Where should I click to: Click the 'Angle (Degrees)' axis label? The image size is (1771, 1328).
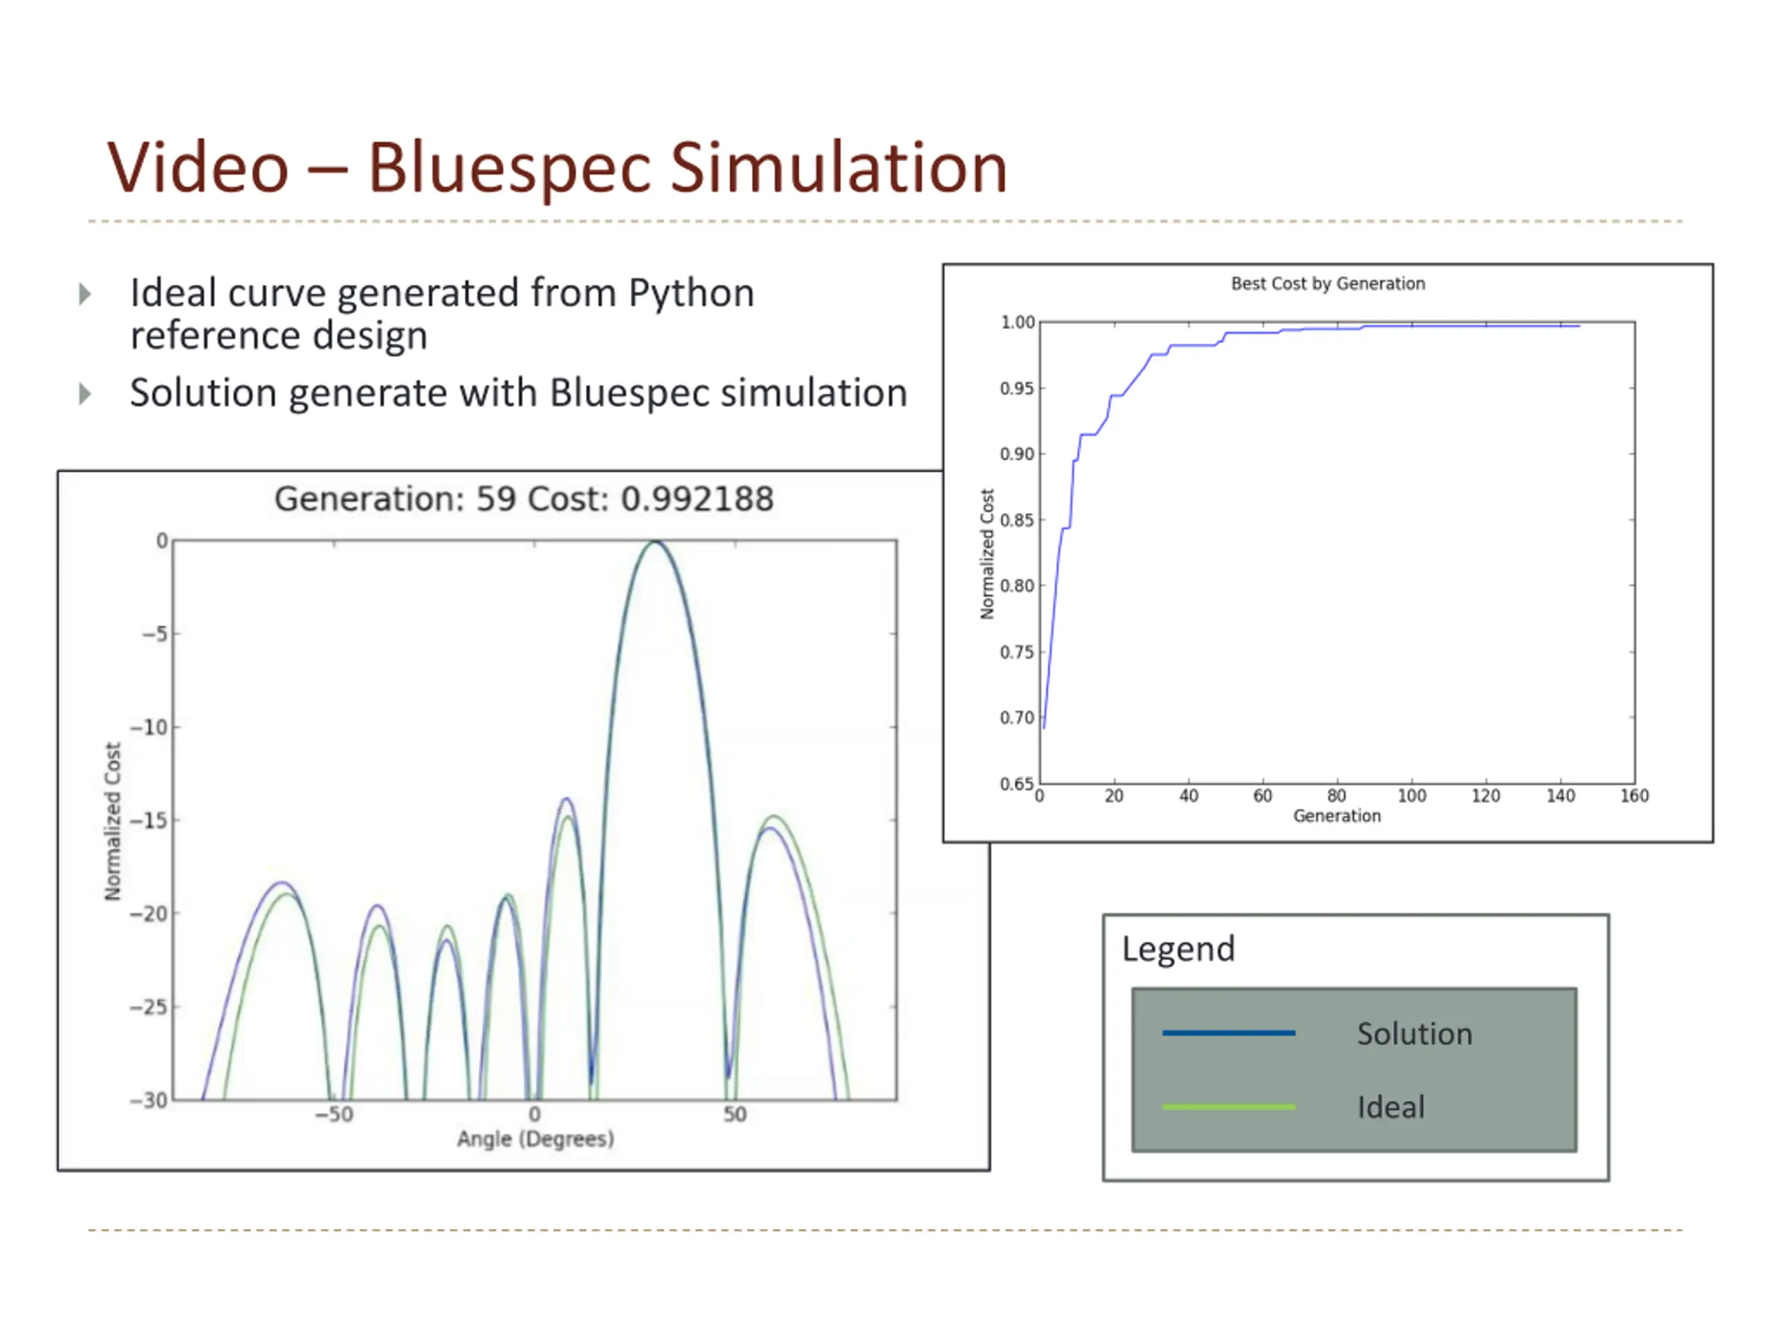[x=535, y=1138]
